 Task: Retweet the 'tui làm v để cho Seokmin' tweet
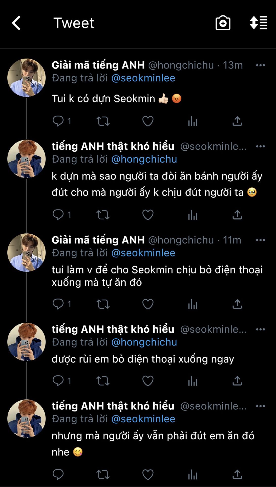pos(103,304)
